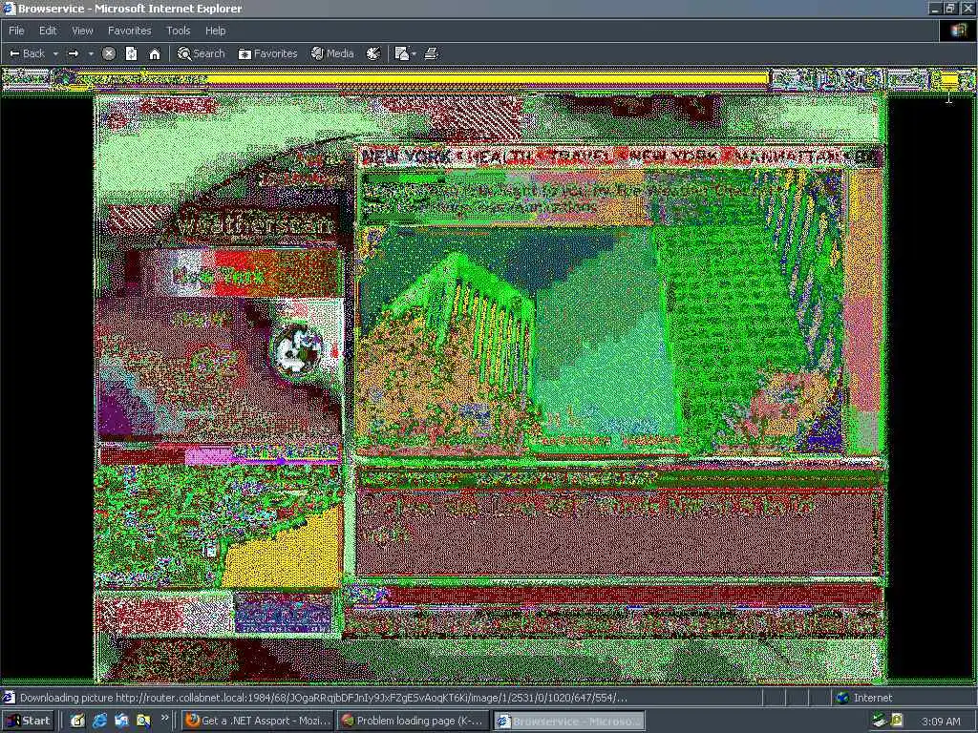Launch Internet Explorer from Quick Launch

99,721
